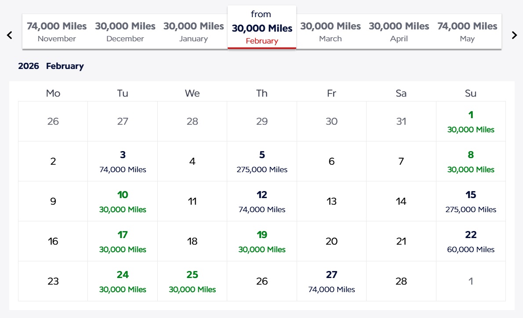Select the 275,000 Miles fare on February 15
523x318 pixels.
(x=471, y=202)
